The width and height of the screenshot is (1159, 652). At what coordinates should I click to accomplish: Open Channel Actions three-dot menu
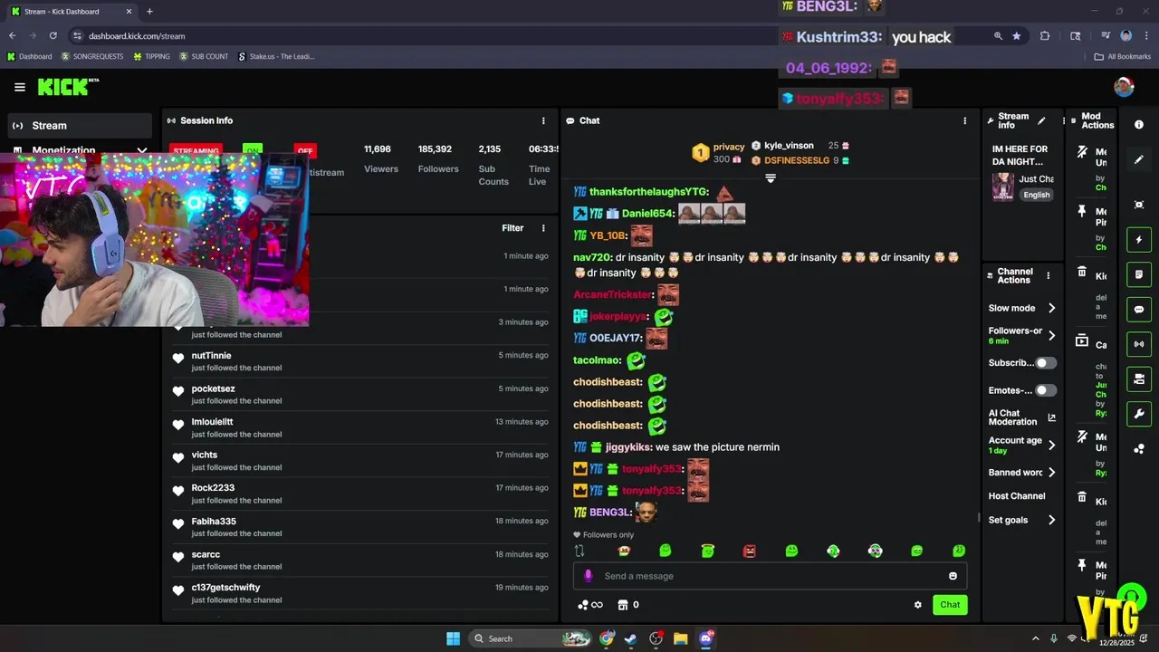tap(1049, 275)
